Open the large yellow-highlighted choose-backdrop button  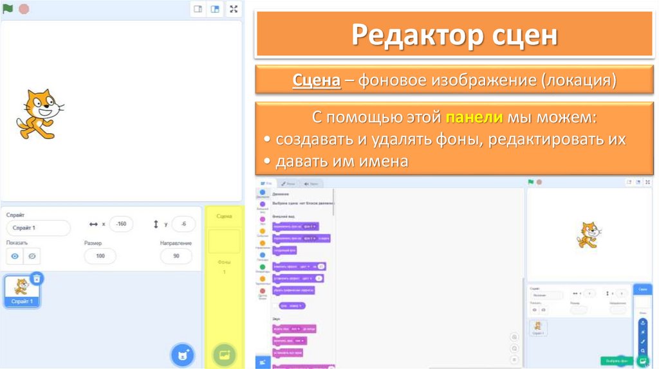[x=225, y=355]
